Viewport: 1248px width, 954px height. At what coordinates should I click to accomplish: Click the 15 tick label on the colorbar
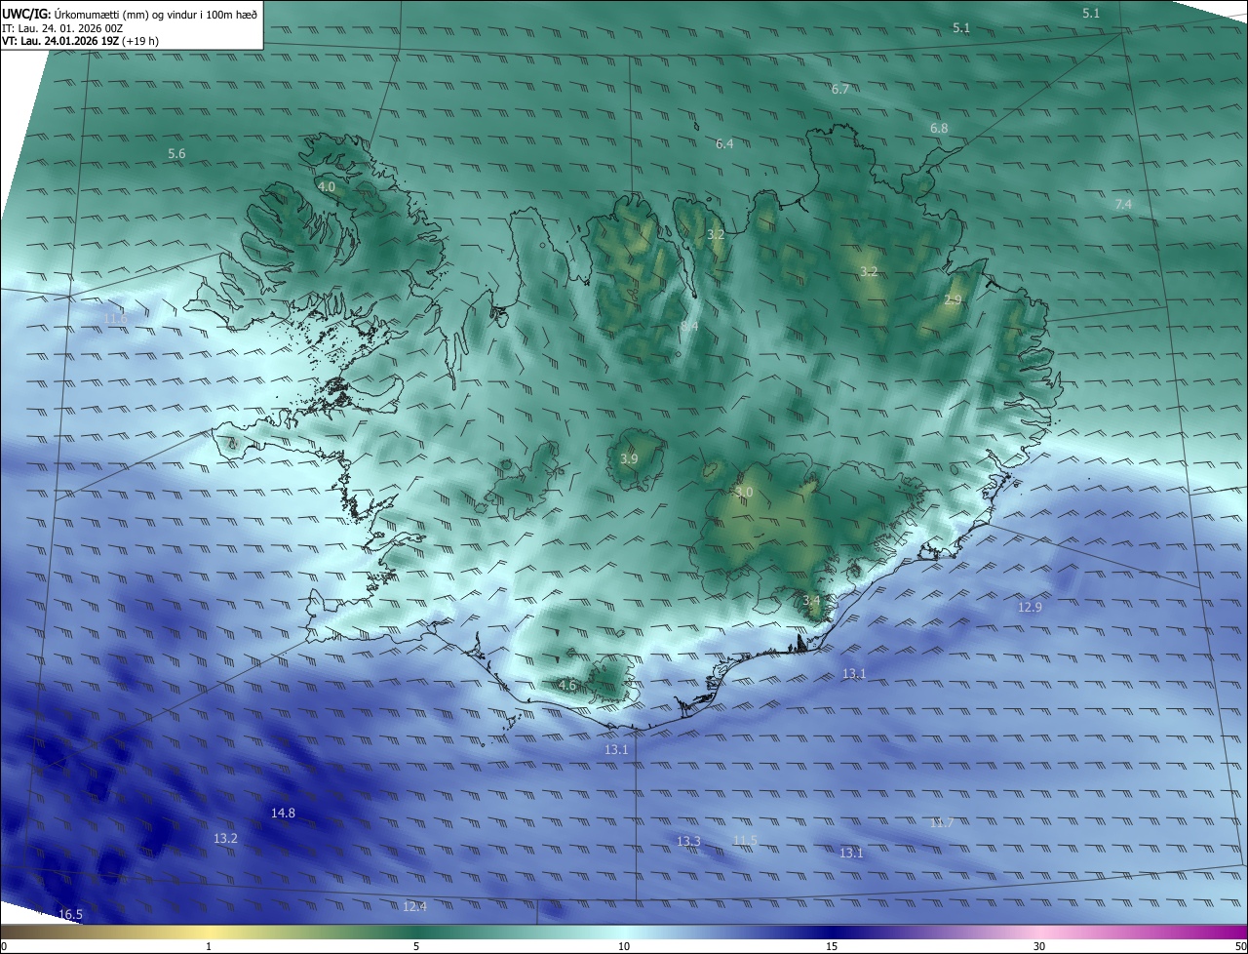(832, 946)
